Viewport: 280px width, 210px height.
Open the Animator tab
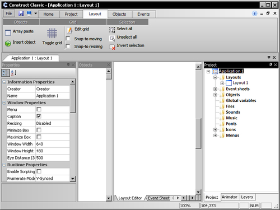click(230, 197)
